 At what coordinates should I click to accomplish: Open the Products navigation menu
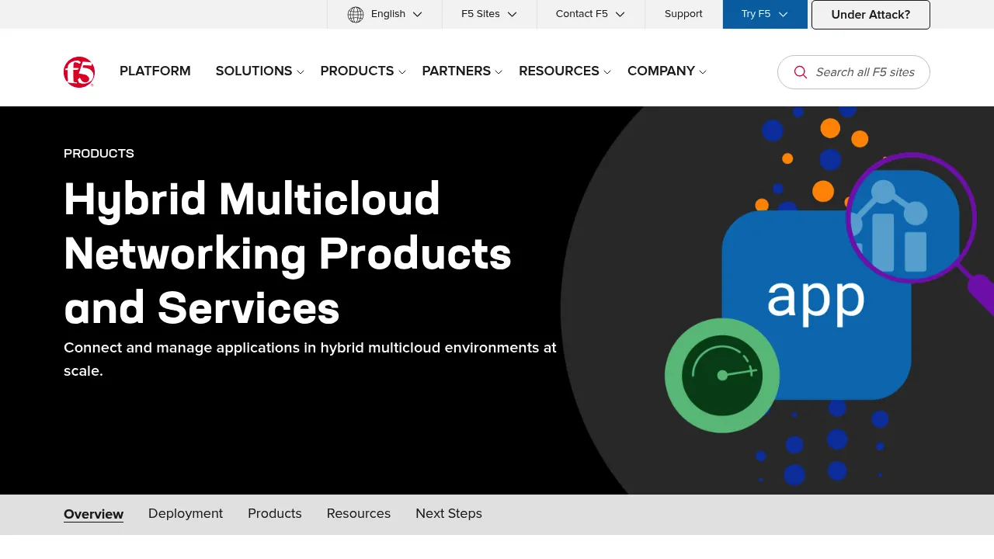(363, 71)
